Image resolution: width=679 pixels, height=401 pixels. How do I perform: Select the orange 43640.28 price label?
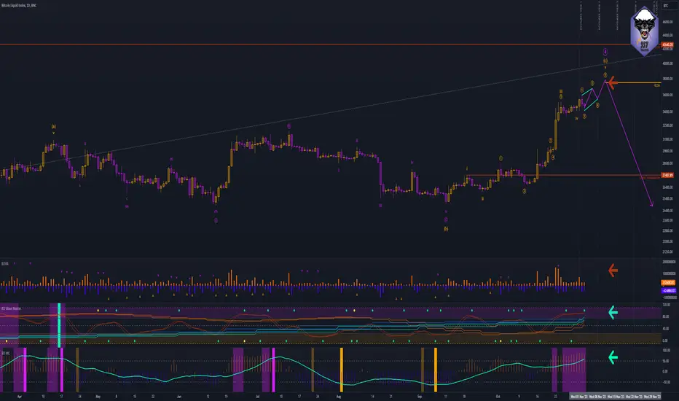point(667,44)
